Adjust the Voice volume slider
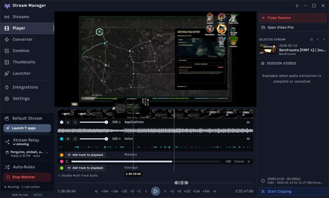This screenshot has width=329, height=198. pos(94,139)
